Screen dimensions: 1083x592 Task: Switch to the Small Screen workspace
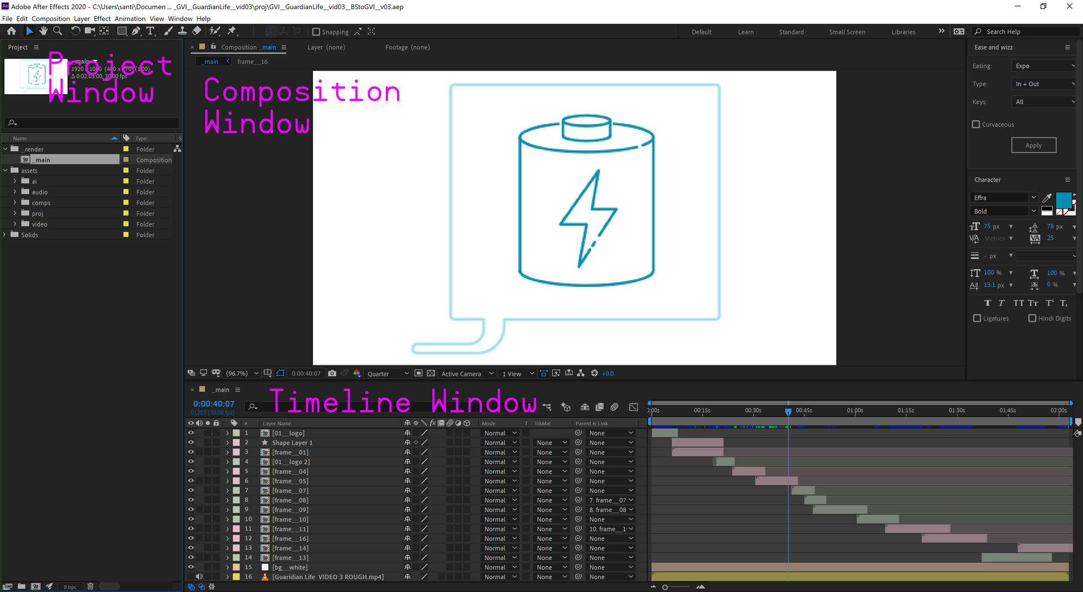(x=847, y=32)
